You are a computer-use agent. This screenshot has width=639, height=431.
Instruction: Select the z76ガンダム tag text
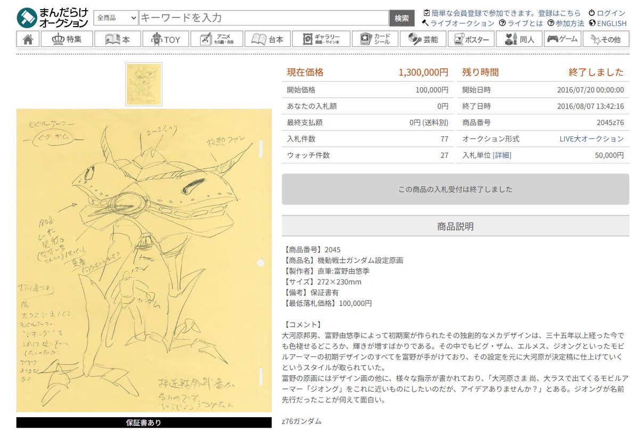[301, 421]
